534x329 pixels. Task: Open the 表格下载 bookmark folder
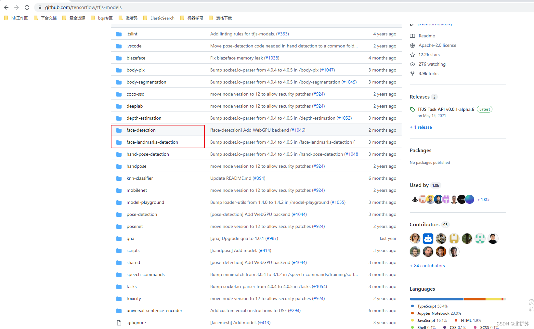pyautogui.click(x=220, y=18)
